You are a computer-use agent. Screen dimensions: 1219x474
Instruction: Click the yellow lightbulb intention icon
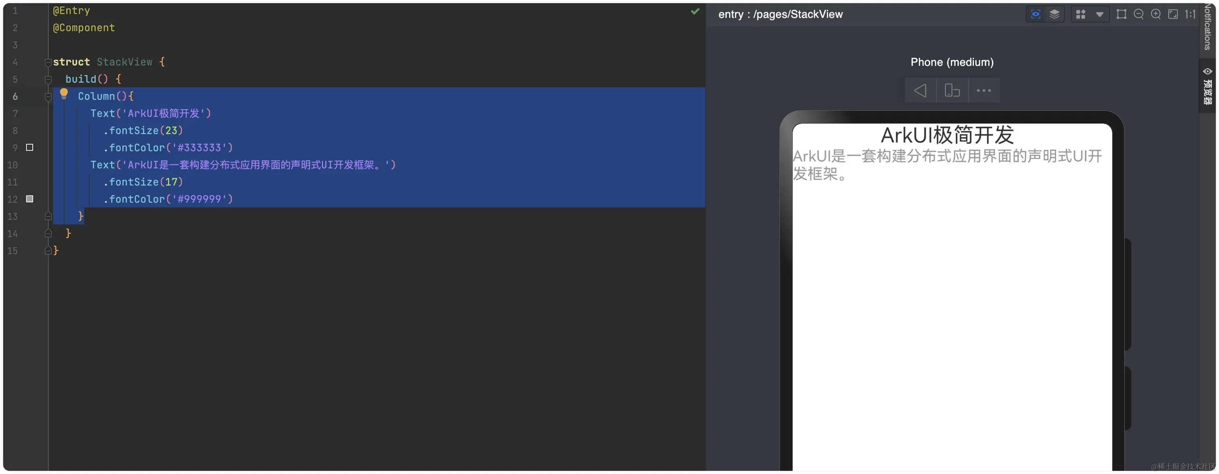64,93
